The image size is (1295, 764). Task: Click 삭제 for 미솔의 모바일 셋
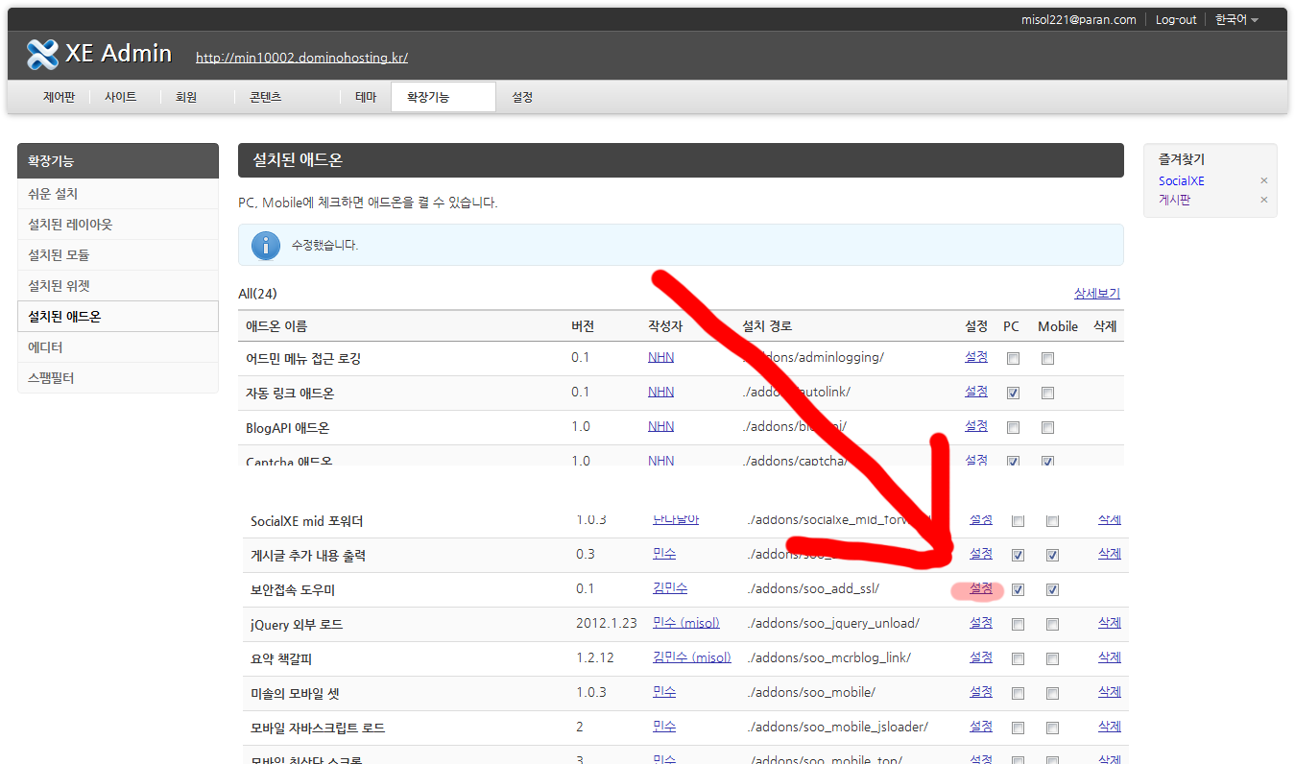1110,692
